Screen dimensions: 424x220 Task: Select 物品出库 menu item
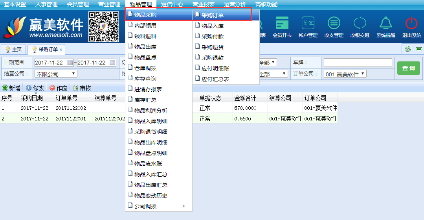pyautogui.click(x=159, y=47)
